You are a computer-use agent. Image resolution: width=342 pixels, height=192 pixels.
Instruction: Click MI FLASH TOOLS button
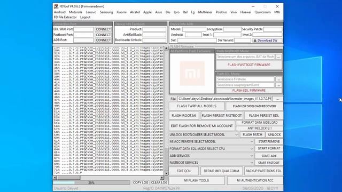point(197,180)
